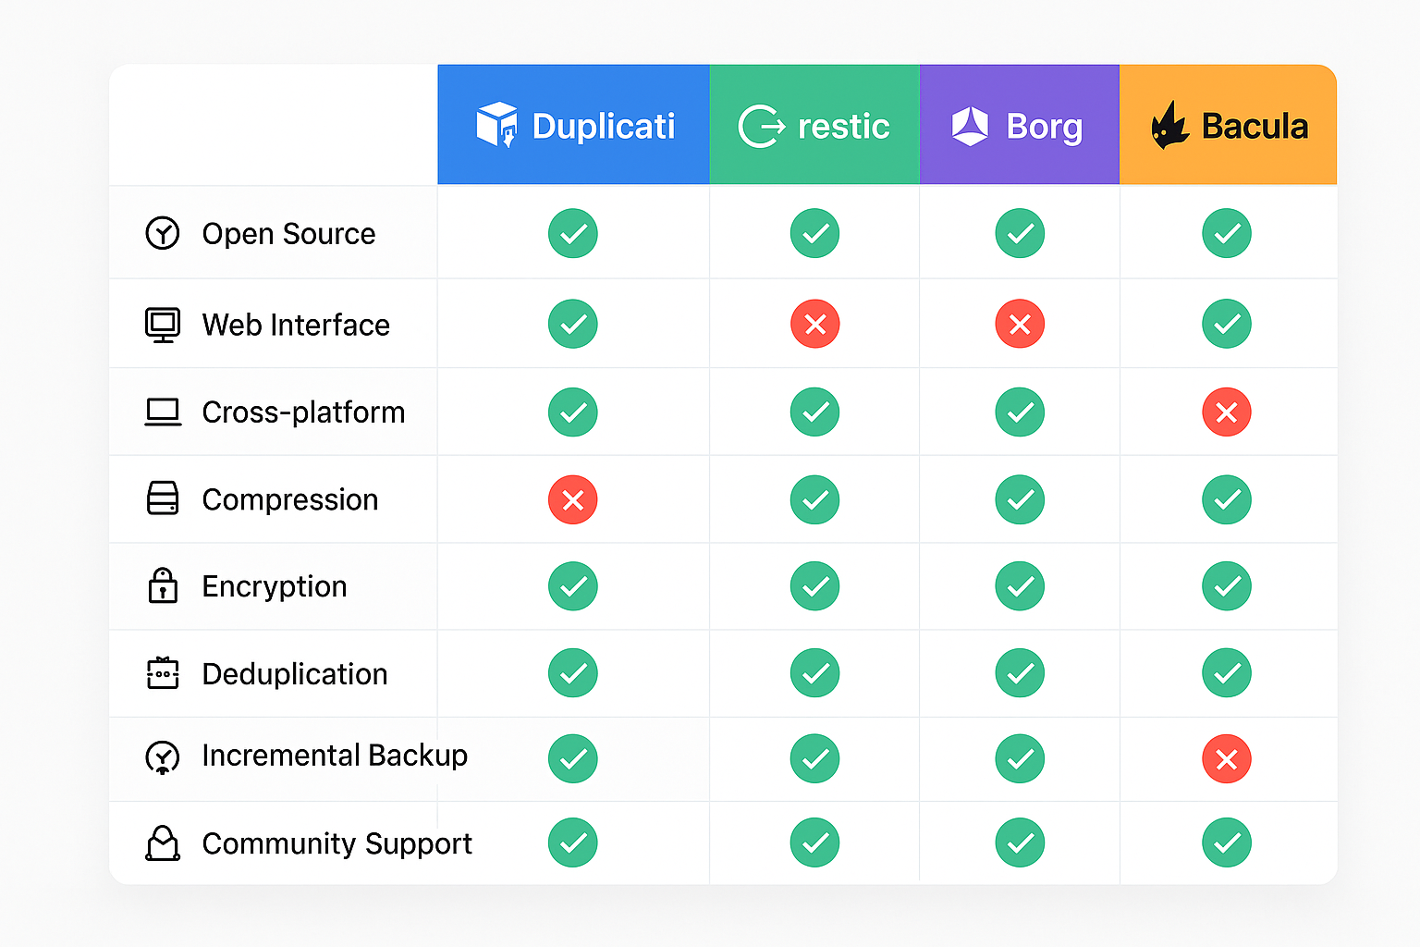Screen dimensions: 1420x947
Task: Click the Compression drive icon
Action: click(163, 498)
